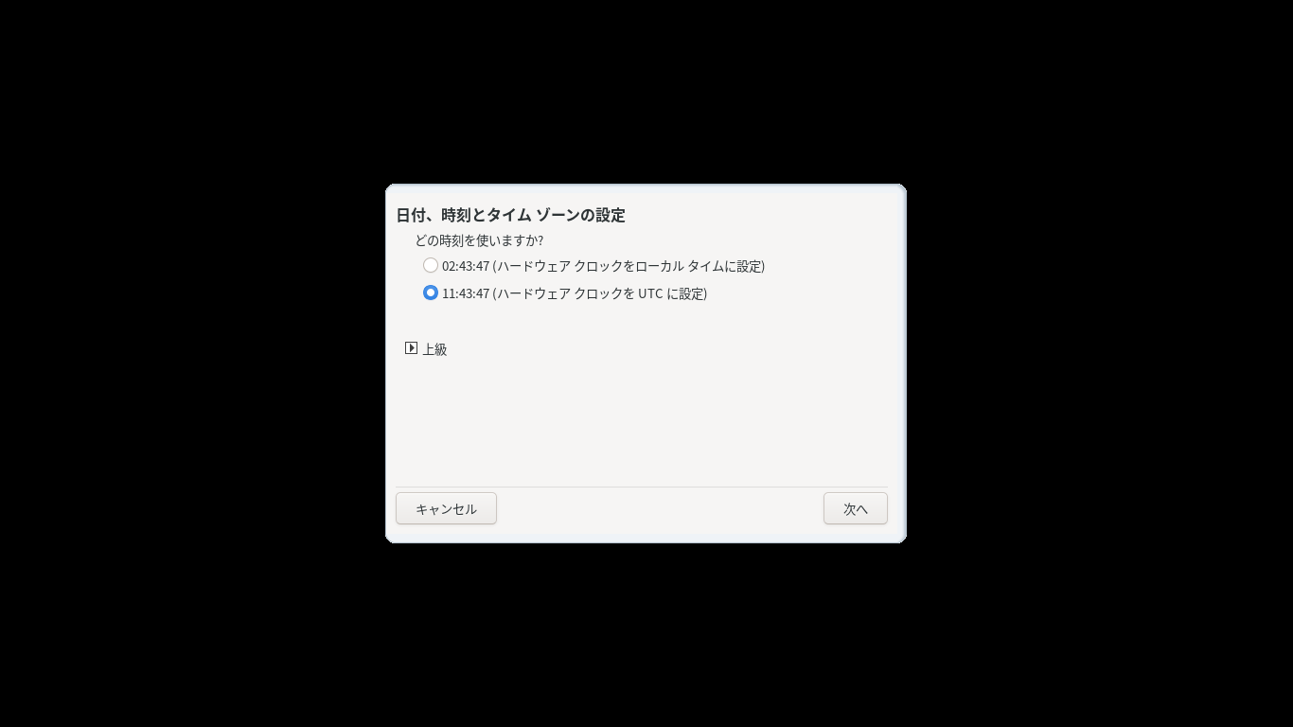Click the 次へ button
Screen dimensions: 1293x727
[x=856, y=508]
